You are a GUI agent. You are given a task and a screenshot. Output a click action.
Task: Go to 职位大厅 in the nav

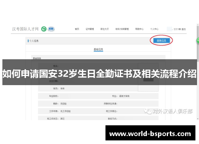tap(105, 29)
